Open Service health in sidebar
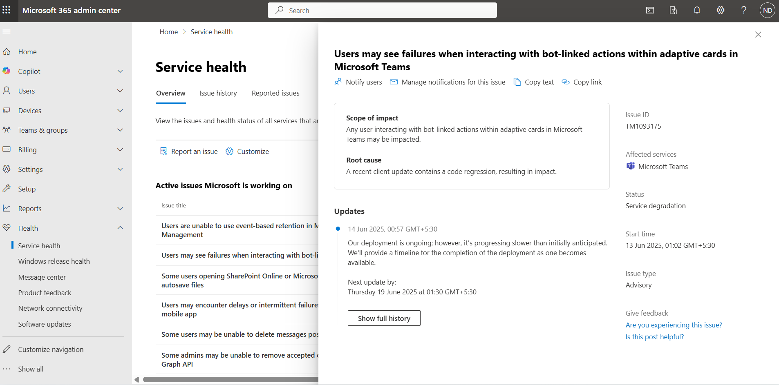The height and width of the screenshot is (385, 779). click(39, 245)
